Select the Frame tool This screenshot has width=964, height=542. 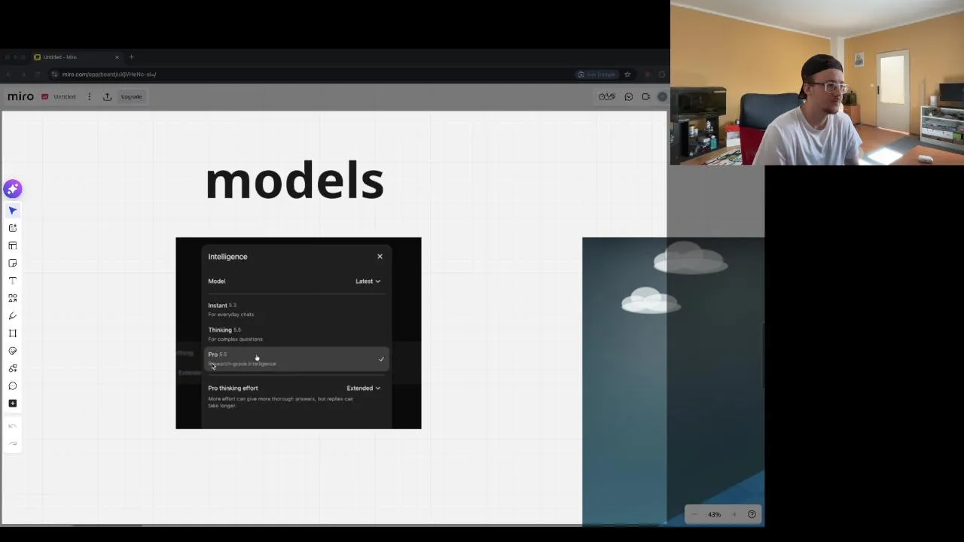click(13, 333)
